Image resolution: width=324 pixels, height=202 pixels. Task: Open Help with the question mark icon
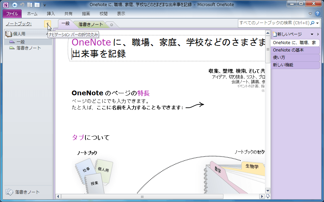(x=317, y=14)
